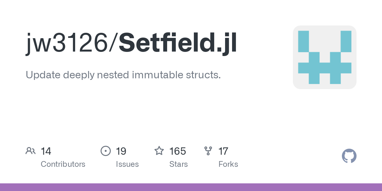Click the Issues circle-dot icon

coord(105,151)
